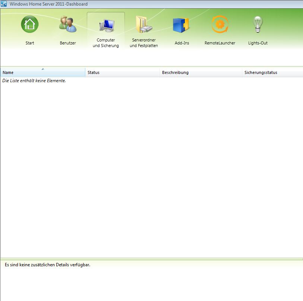Toggle the Name column sort arrow
303x301 pixels.
pos(43,69)
